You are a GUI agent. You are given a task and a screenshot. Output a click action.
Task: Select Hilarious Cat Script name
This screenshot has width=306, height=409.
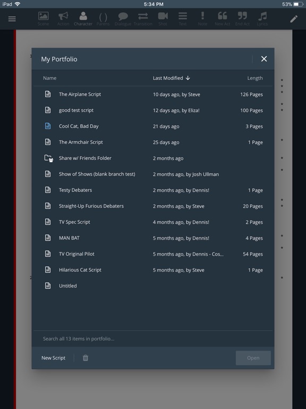(80, 270)
